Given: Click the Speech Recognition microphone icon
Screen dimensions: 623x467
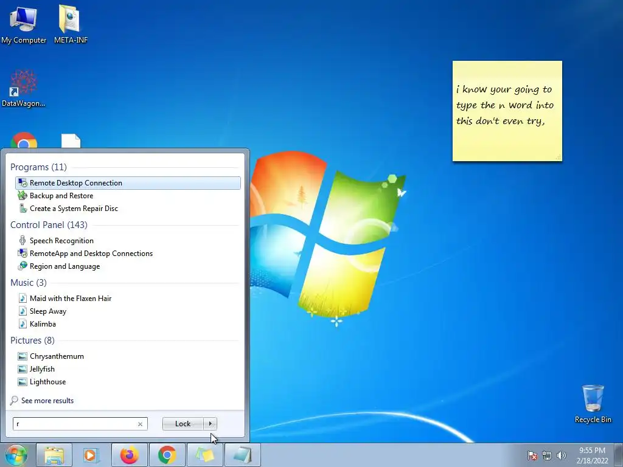Looking at the screenshot, I should [x=23, y=240].
